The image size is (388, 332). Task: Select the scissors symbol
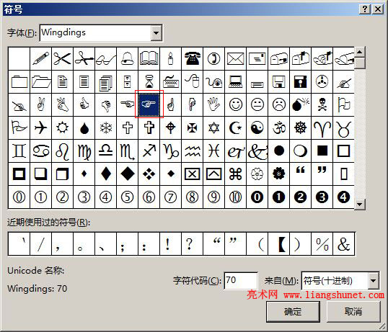click(x=62, y=59)
